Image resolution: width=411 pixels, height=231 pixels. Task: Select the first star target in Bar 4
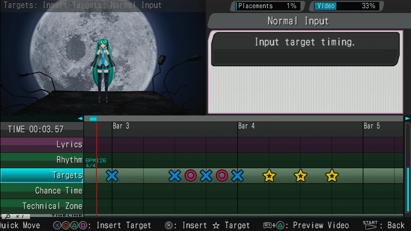tap(269, 176)
